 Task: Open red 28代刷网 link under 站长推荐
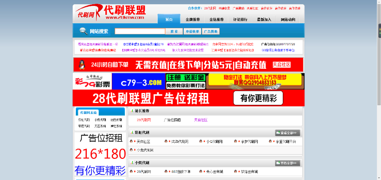[x=144, y=120]
